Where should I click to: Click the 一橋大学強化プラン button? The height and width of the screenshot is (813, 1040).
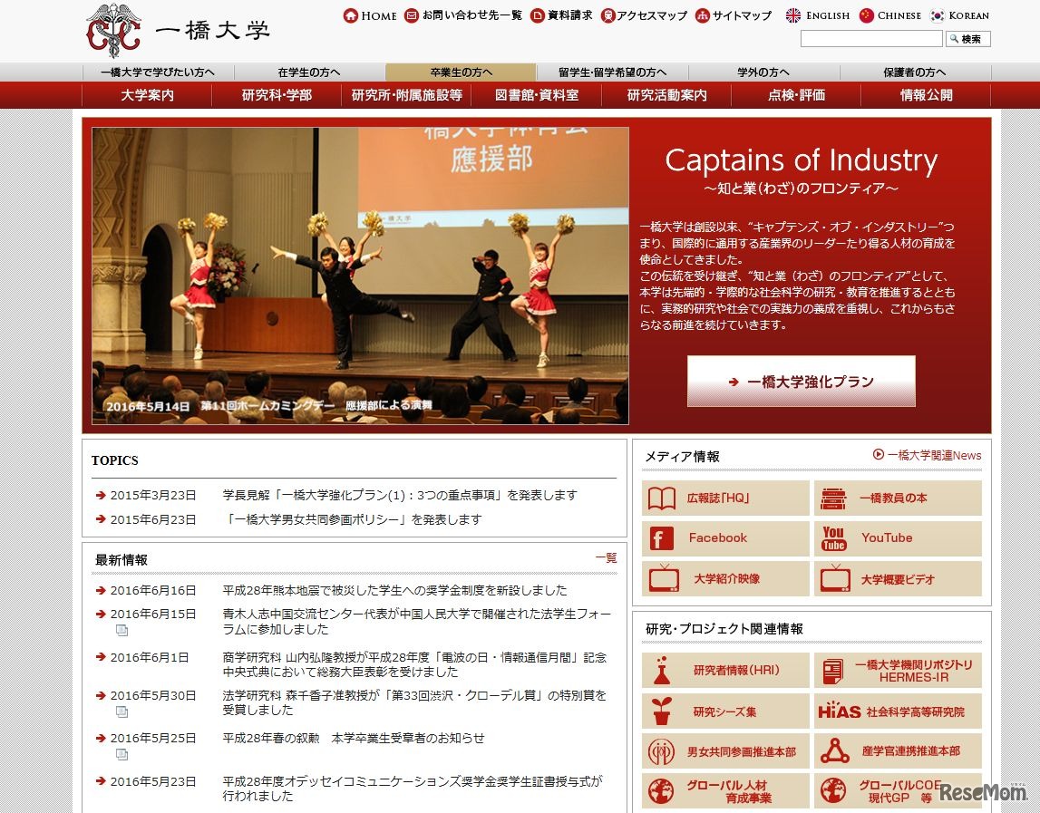point(802,382)
